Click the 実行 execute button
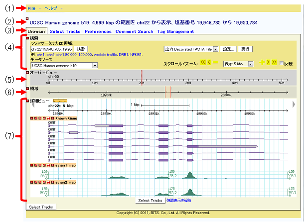The width and height of the screenshot is (304, 222). 245,49
